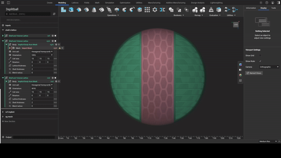Open the Operations group dropdown

pyautogui.click(x=113, y=15)
